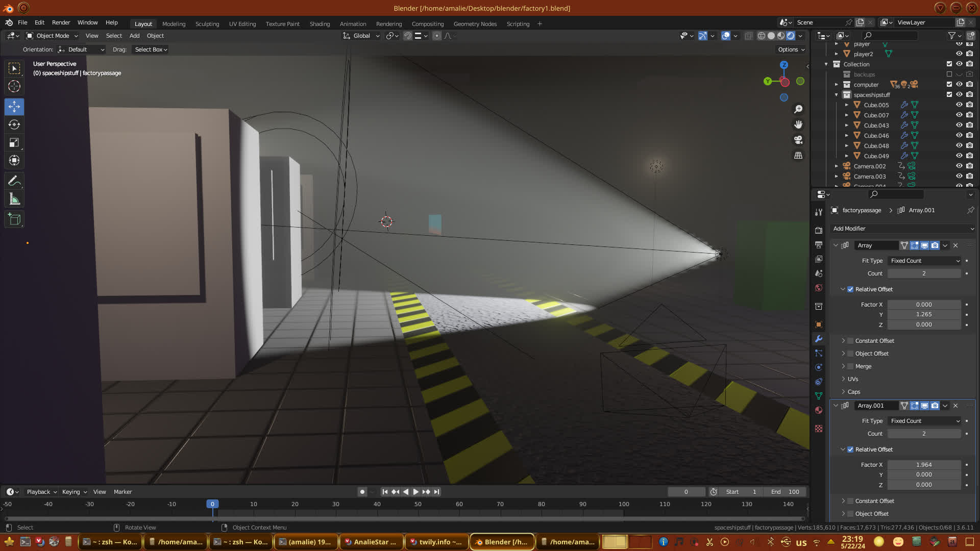
Task: Activate the Measure tool
Action: [14, 199]
